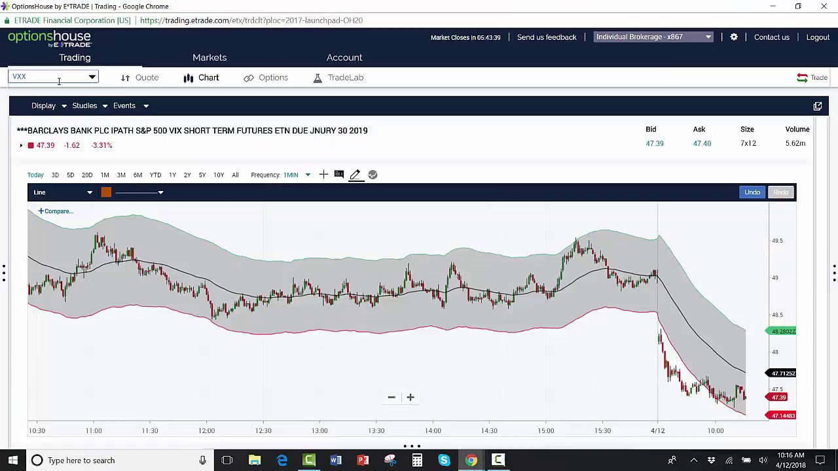
Task: Toggle the drawing pencil tool
Action: pyautogui.click(x=355, y=175)
